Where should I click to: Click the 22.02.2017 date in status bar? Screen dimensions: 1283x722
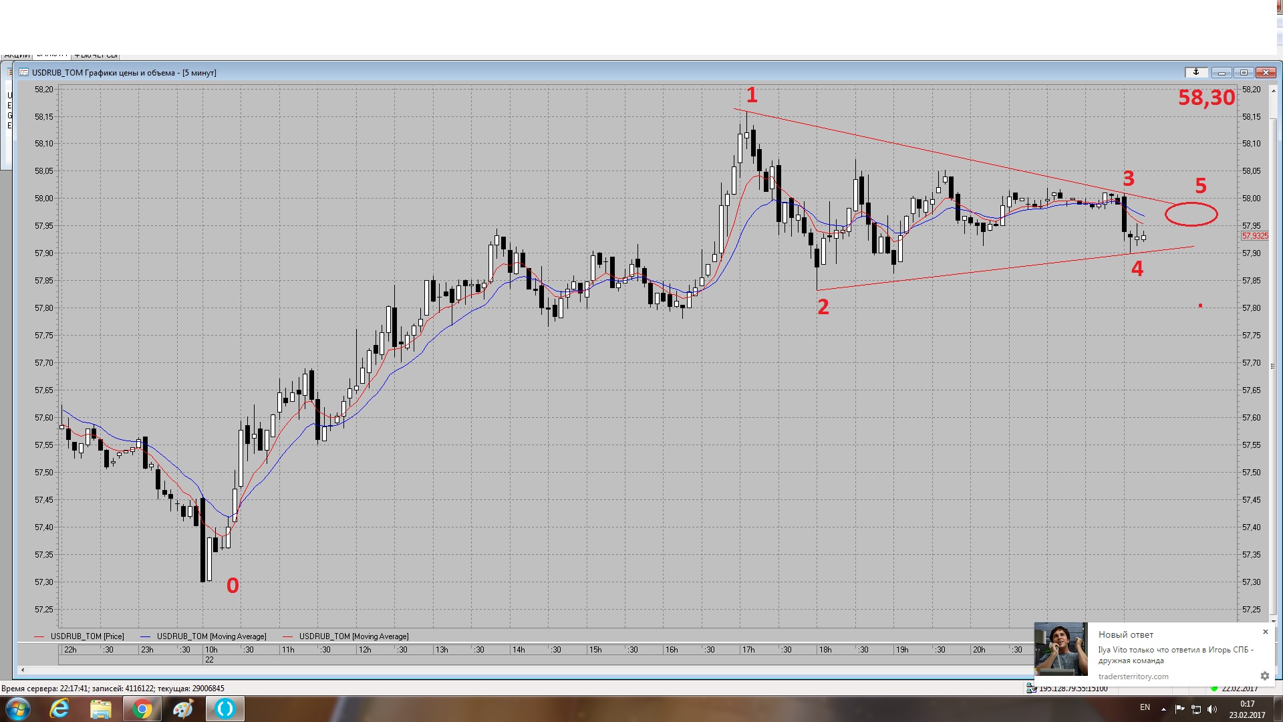pos(1240,689)
